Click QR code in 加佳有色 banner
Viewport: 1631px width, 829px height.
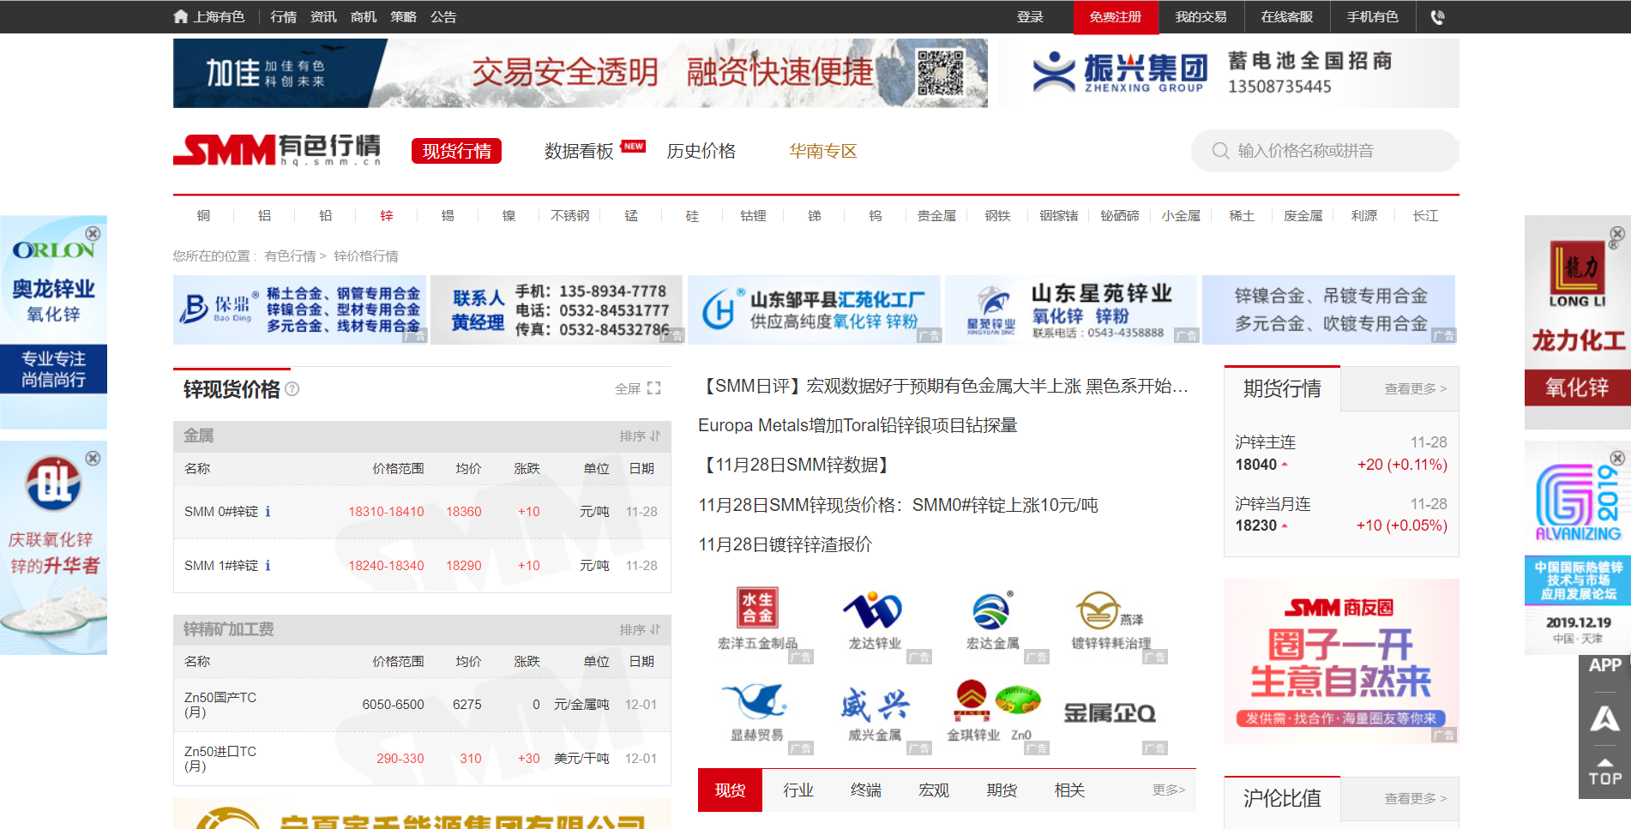pyautogui.click(x=941, y=72)
